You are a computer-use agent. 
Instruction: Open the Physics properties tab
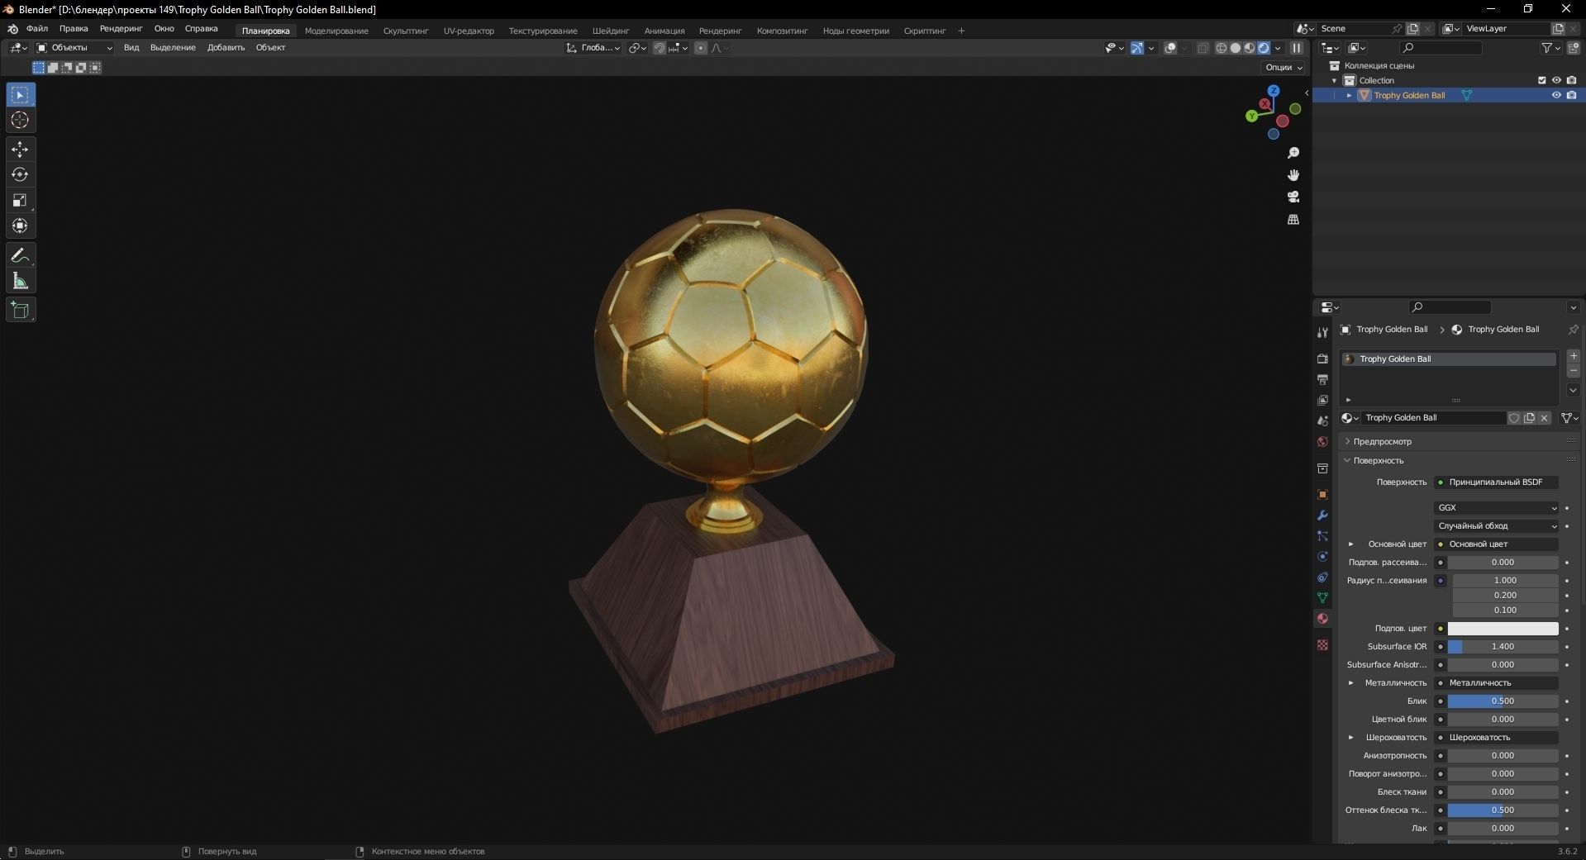pyautogui.click(x=1322, y=556)
